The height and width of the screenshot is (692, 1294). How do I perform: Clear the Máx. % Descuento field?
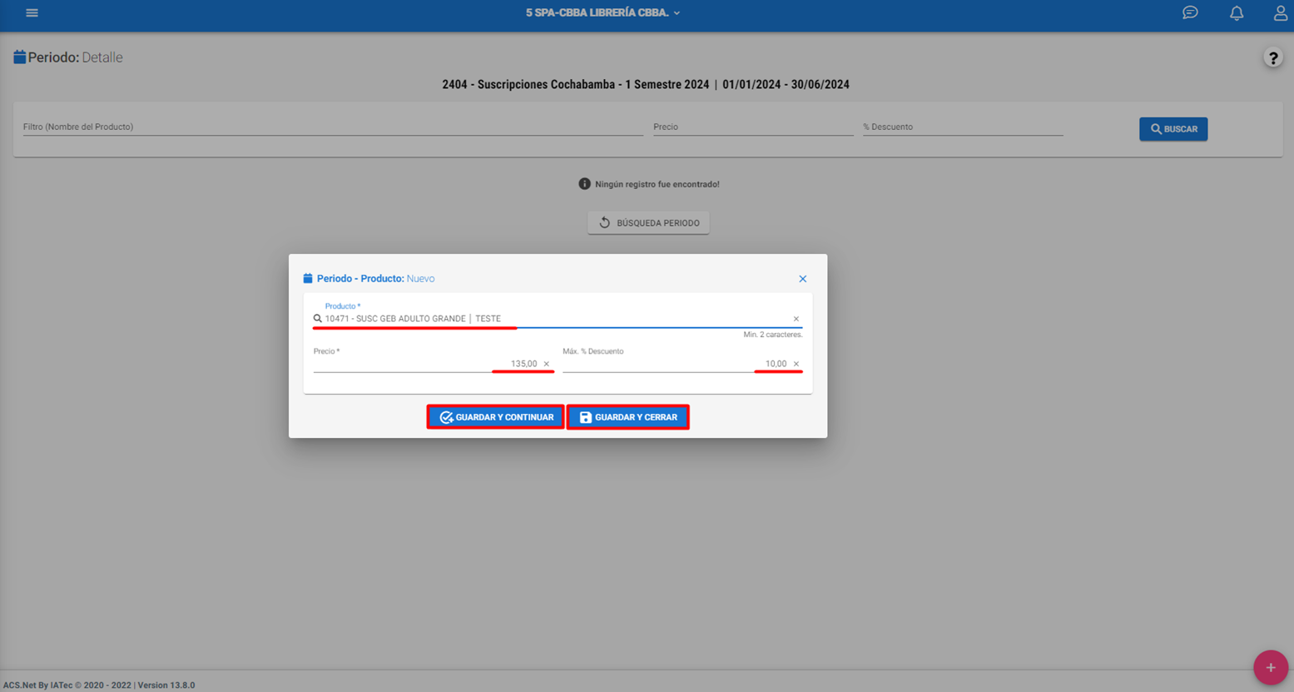[796, 364]
